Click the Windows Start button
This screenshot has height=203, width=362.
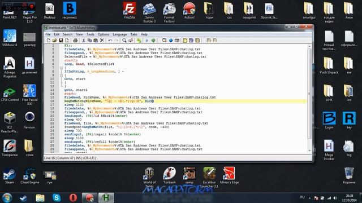point(7,198)
